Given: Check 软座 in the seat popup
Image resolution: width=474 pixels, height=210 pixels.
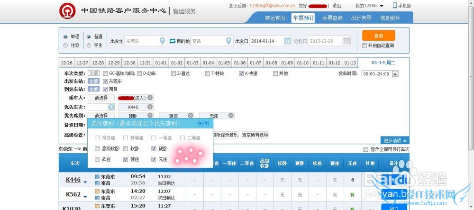Looking at the screenshot, I should [97, 159].
